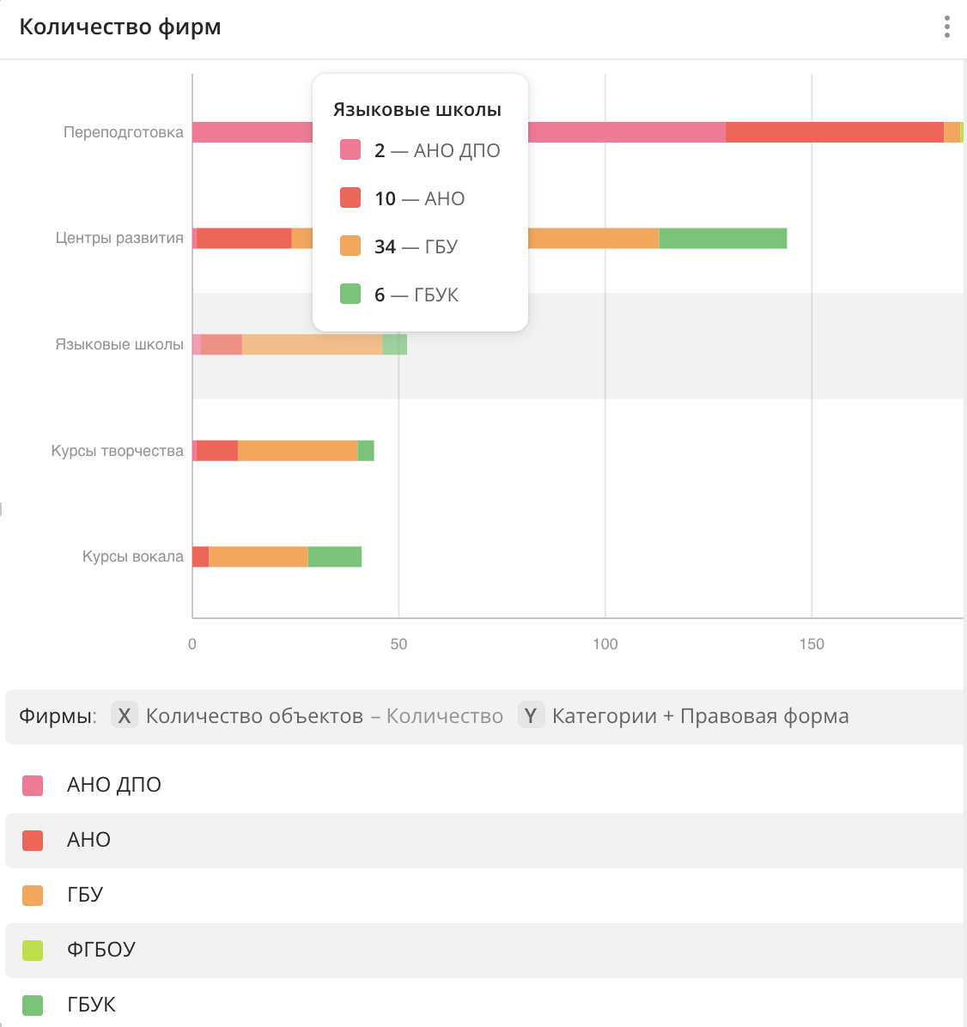The width and height of the screenshot is (967, 1027).
Task: Click the green ГБУК segment of Центры развития
Action: coord(722,239)
